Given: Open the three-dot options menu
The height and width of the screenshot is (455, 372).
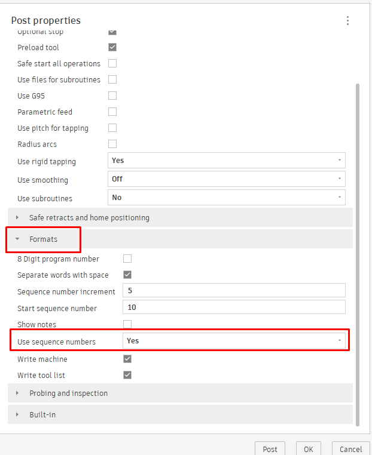Looking at the screenshot, I should point(347,21).
